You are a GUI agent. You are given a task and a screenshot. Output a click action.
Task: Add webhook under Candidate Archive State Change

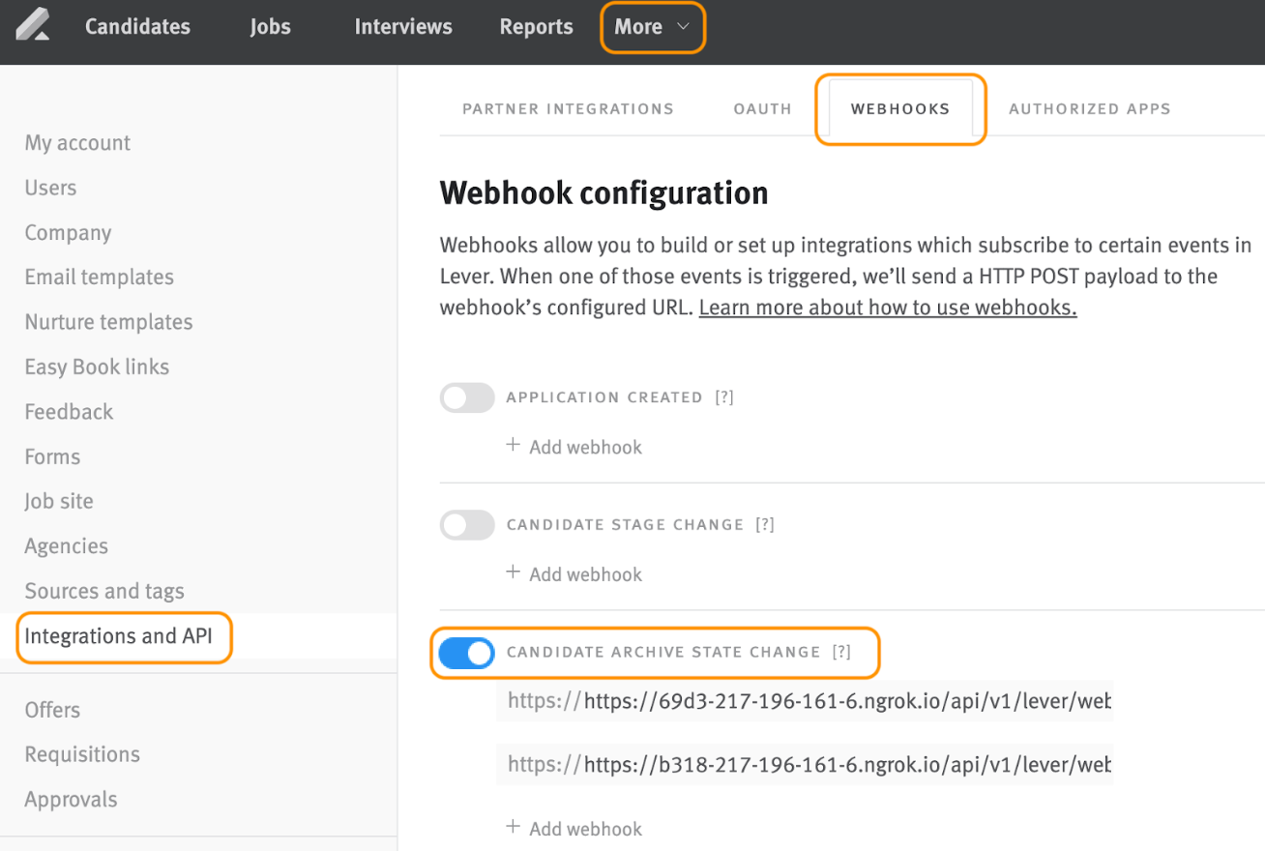click(x=574, y=829)
